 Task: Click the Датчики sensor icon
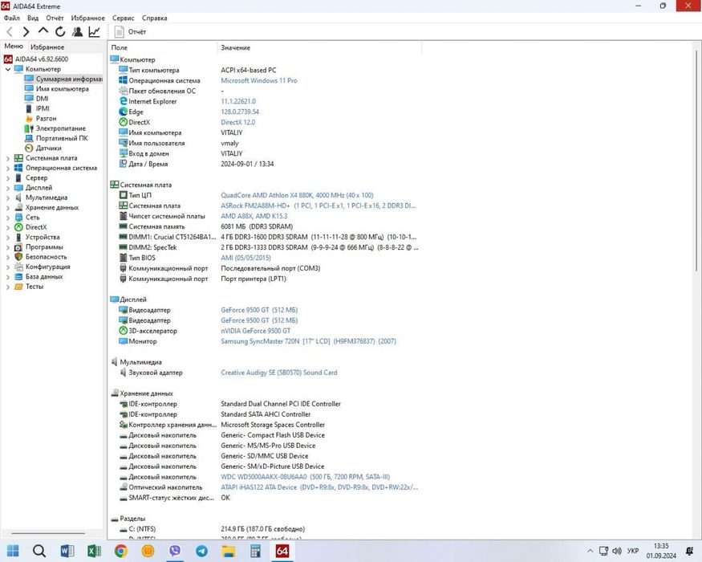click(x=29, y=148)
